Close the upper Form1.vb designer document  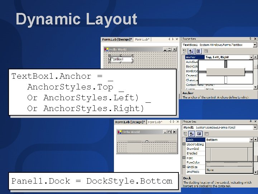(x=177, y=39)
